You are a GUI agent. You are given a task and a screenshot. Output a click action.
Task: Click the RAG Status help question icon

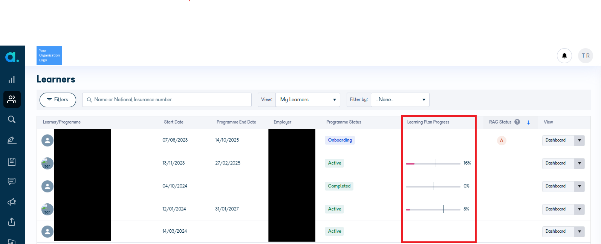[x=517, y=122]
